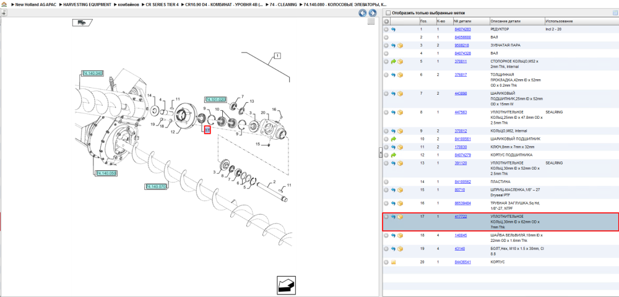The width and height of the screenshot is (619, 297).
Task: Open breadcrumb 'New Holland AG APAC'
Action: 35,4
